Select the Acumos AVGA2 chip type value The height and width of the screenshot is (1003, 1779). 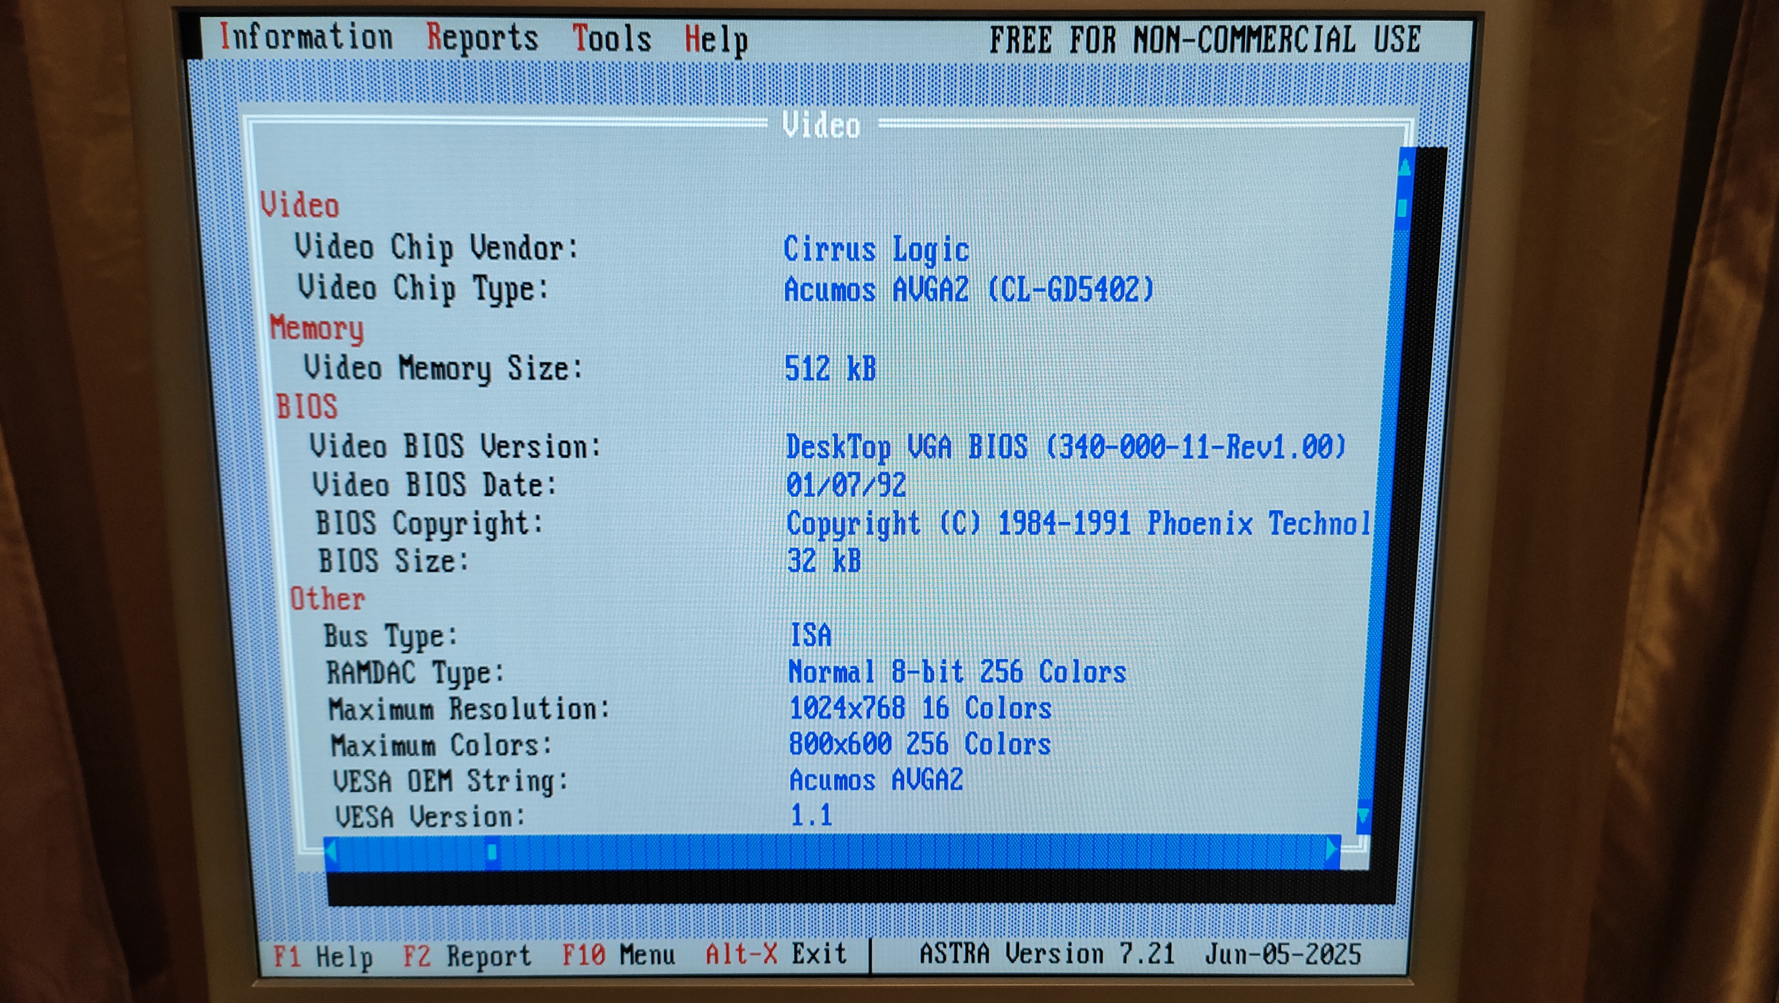[968, 289]
